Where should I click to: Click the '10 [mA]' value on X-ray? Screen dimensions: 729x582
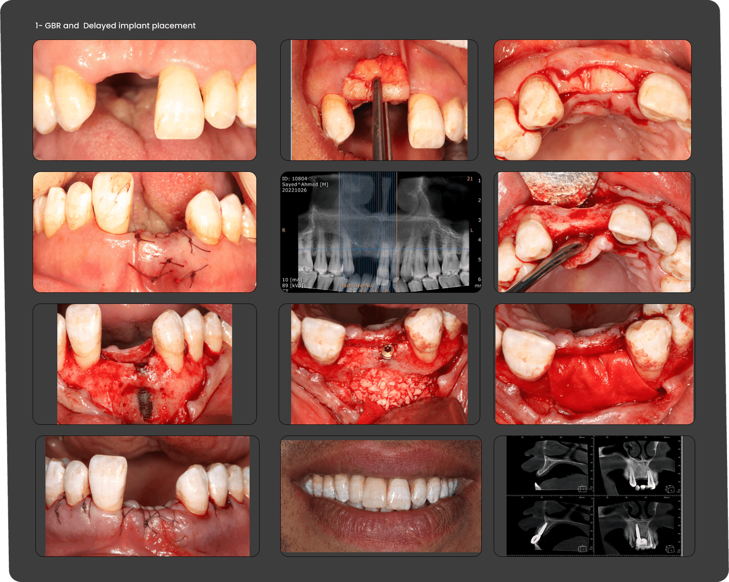pyautogui.click(x=292, y=280)
